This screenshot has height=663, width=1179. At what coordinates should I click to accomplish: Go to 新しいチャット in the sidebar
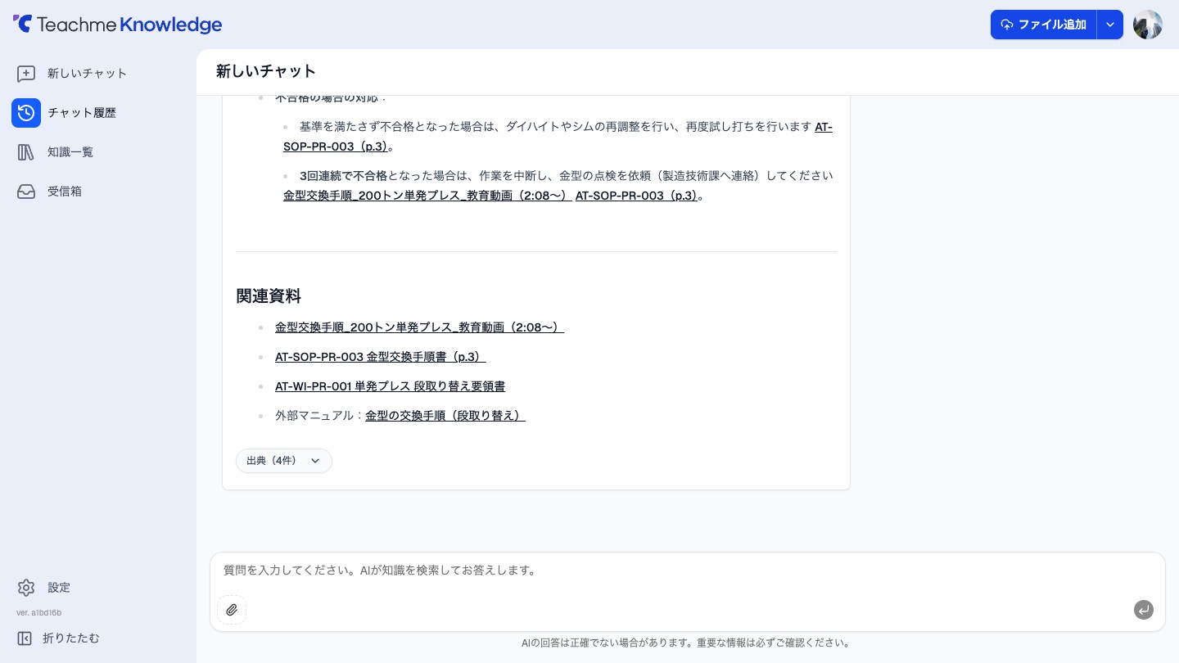88,74
